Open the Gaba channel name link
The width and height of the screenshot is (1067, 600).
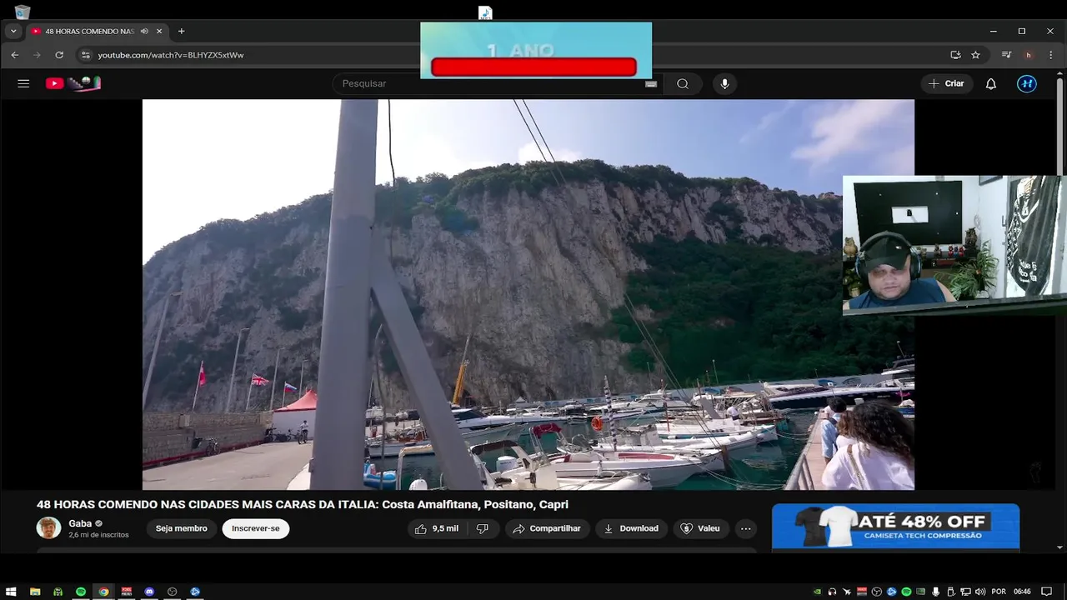[x=80, y=523]
